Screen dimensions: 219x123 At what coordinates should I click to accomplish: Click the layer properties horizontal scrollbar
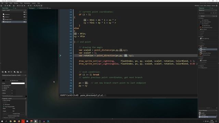14,96
